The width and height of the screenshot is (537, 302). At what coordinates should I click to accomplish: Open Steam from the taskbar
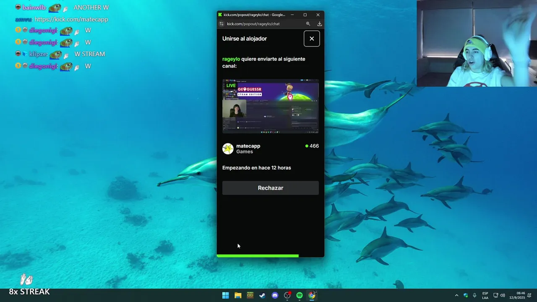(262, 295)
